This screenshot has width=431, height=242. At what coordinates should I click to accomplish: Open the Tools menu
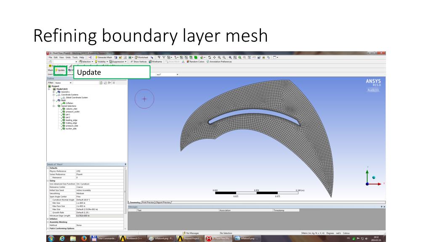tap(75, 57)
